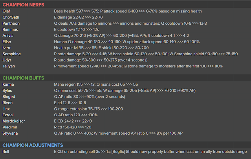The image size is (251, 159).
Task: Click Riven E cd change text
Action: click(x=70, y=103)
